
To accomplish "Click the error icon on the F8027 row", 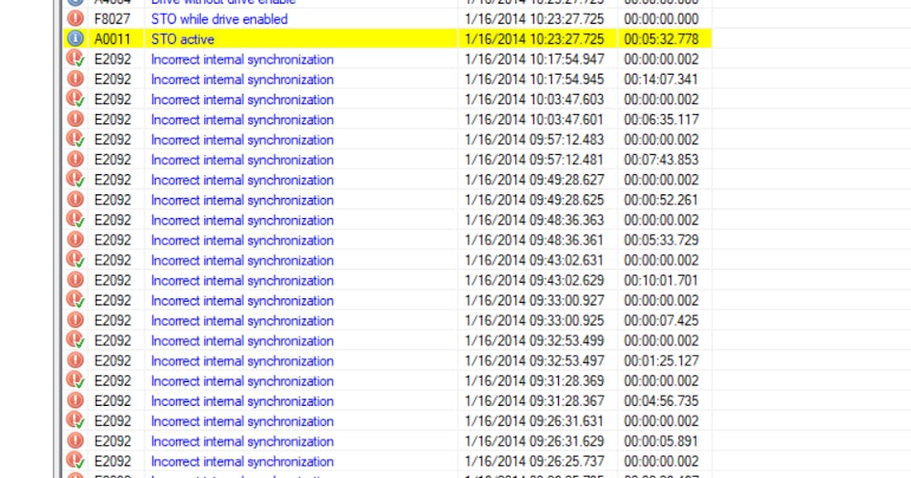I will (x=76, y=19).
